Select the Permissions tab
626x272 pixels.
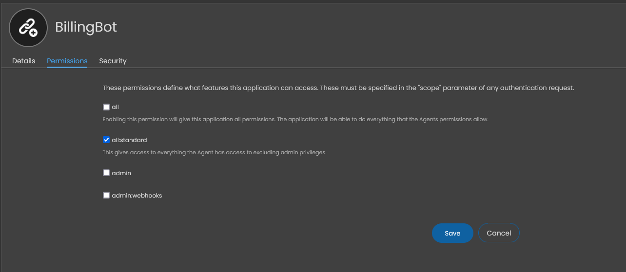click(x=67, y=61)
